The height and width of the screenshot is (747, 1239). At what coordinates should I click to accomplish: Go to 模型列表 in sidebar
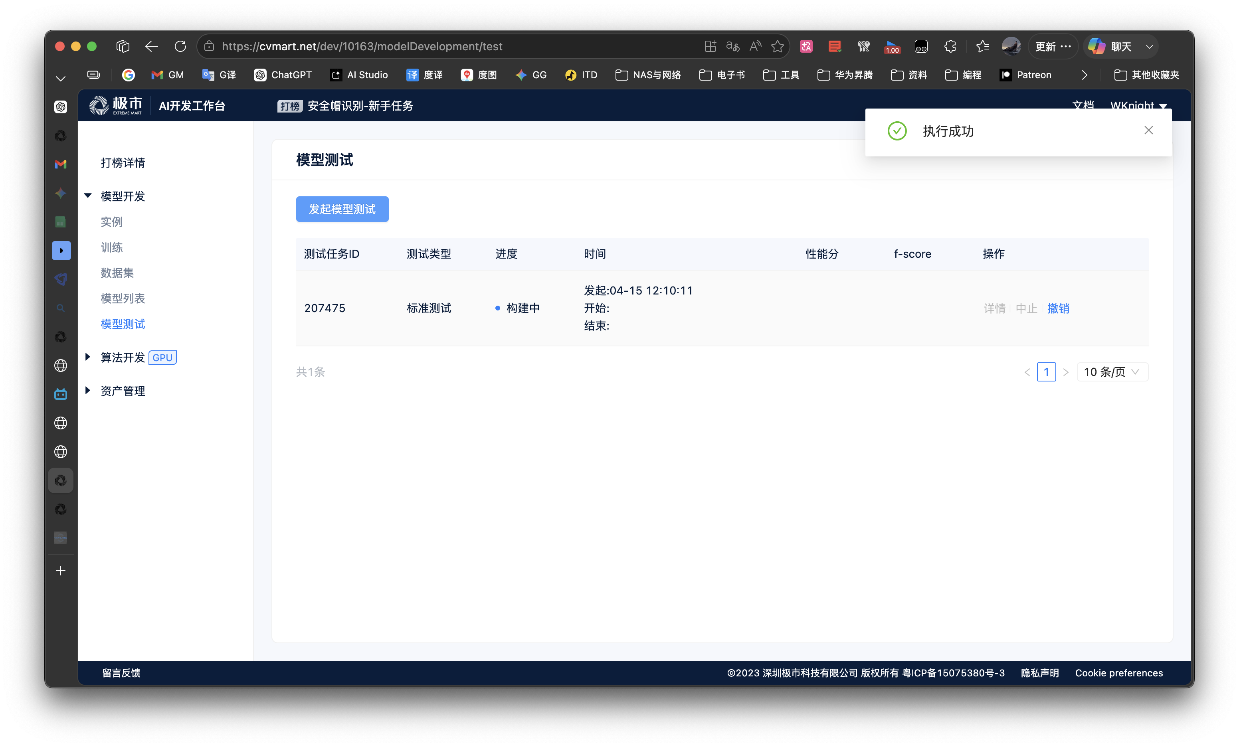coord(123,298)
